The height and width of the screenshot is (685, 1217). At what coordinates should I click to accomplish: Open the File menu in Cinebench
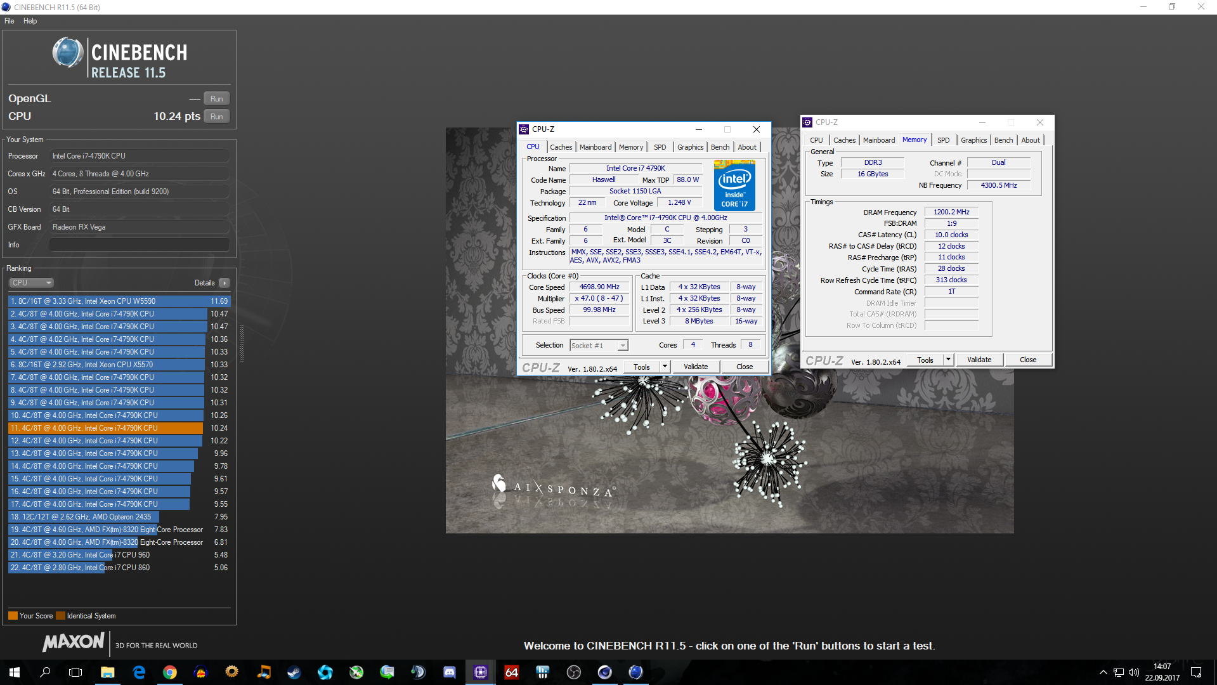pyautogui.click(x=10, y=21)
